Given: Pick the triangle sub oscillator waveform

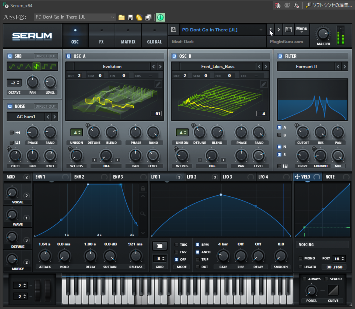Looking at the screenshot, I should pyautogui.click(x=28, y=67).
